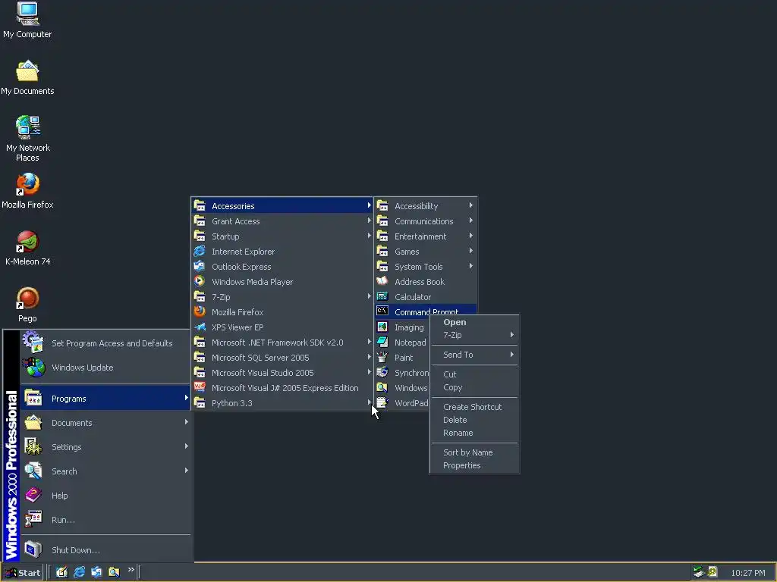Open Documents in the Start menu
Screen dimensions: 777x582
click(x=105, y=423)
